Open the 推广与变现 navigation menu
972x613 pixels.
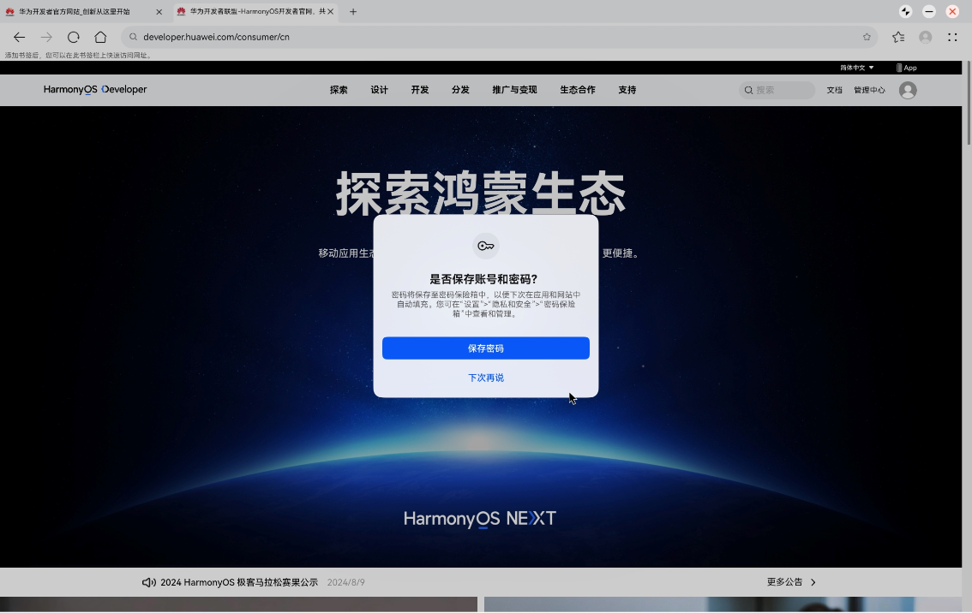point(514,90)
